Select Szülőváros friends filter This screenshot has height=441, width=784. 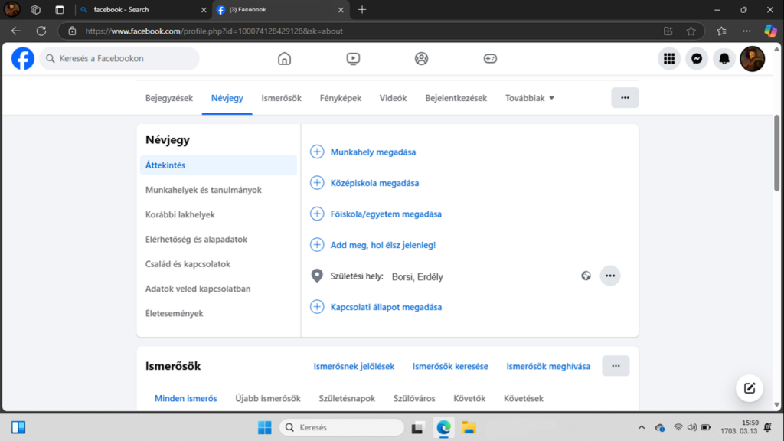[414, 398]
